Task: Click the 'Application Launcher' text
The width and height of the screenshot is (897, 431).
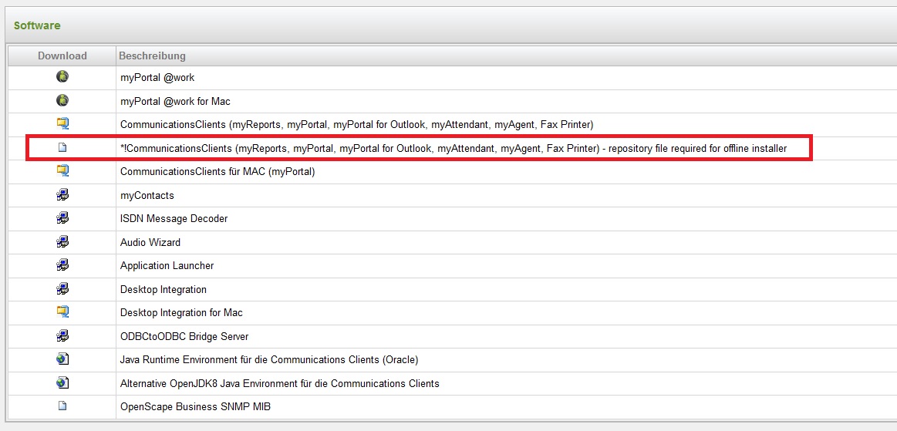Action: 167,266
